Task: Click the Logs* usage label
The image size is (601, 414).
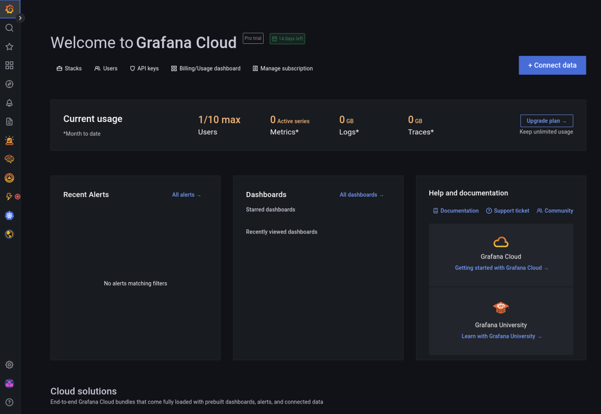Action: (349, 132)
